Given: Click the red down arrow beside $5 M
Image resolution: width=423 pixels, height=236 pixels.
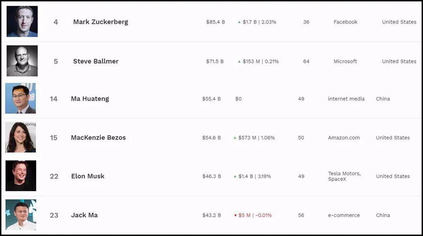Looking at the screenshot, I should [x=235, y=215].
